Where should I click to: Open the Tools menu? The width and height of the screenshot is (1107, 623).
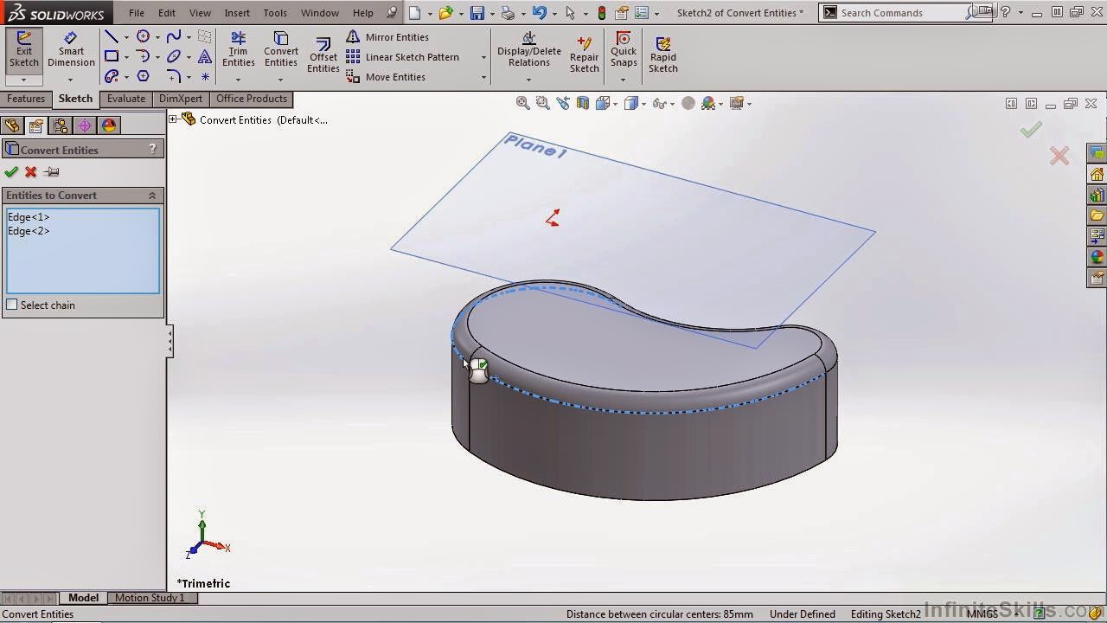(x=275, y=13)
